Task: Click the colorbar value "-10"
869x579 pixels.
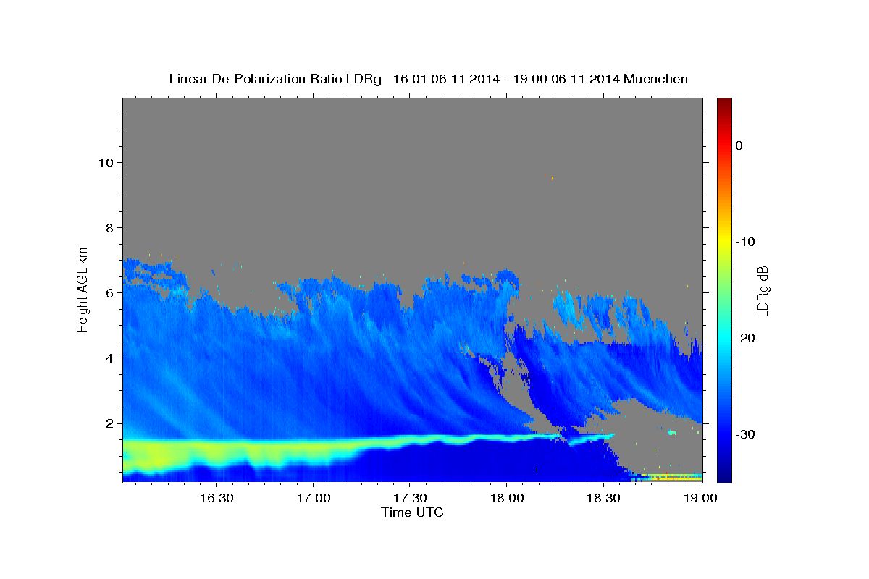Action: click(x=746, y=242)
